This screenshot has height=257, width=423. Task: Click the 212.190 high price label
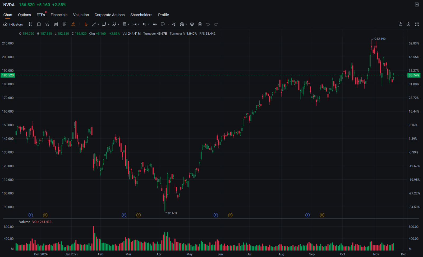(380, 39)
